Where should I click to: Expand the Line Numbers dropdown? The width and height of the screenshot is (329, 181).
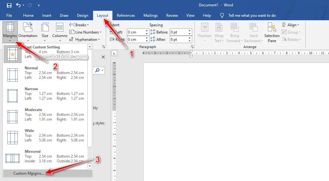(85, 32)
